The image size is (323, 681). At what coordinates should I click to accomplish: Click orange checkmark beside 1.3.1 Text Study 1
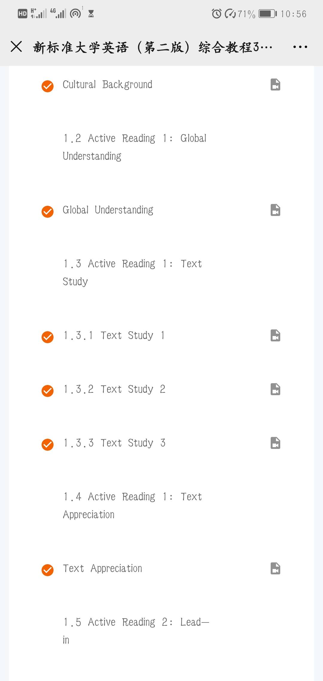48,337
